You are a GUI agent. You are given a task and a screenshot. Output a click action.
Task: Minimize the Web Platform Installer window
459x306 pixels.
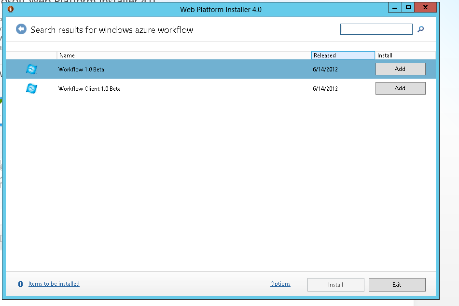394,8
